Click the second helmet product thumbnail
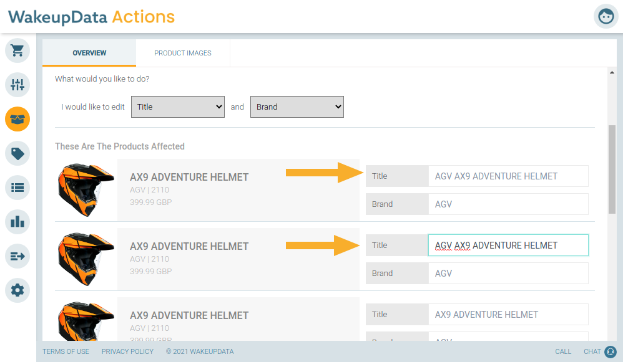The image size is (623, 362). [x=86, y=259]
